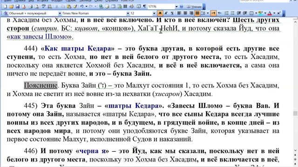Show the Drawing toolbar

(131, 6)
